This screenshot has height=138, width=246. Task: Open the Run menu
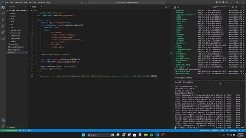[x=35, y=2]
